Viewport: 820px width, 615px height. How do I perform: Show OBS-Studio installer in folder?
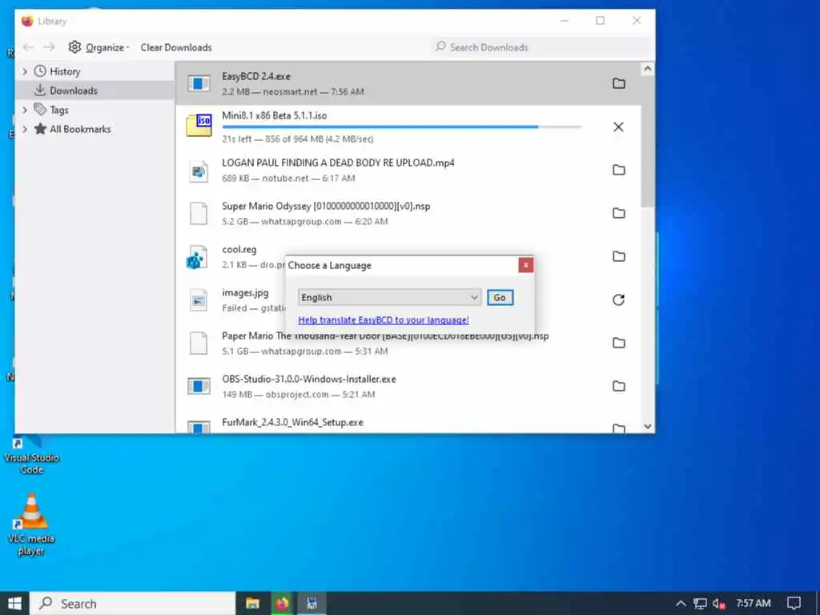click(x=619, y=387)
